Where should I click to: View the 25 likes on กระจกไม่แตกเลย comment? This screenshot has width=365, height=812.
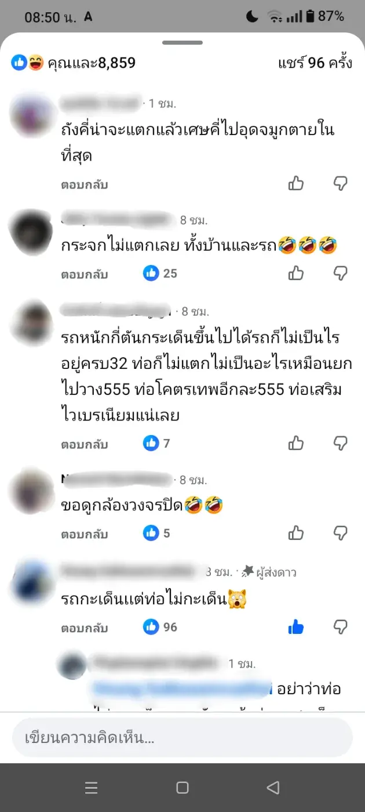(x=160, y=273)
